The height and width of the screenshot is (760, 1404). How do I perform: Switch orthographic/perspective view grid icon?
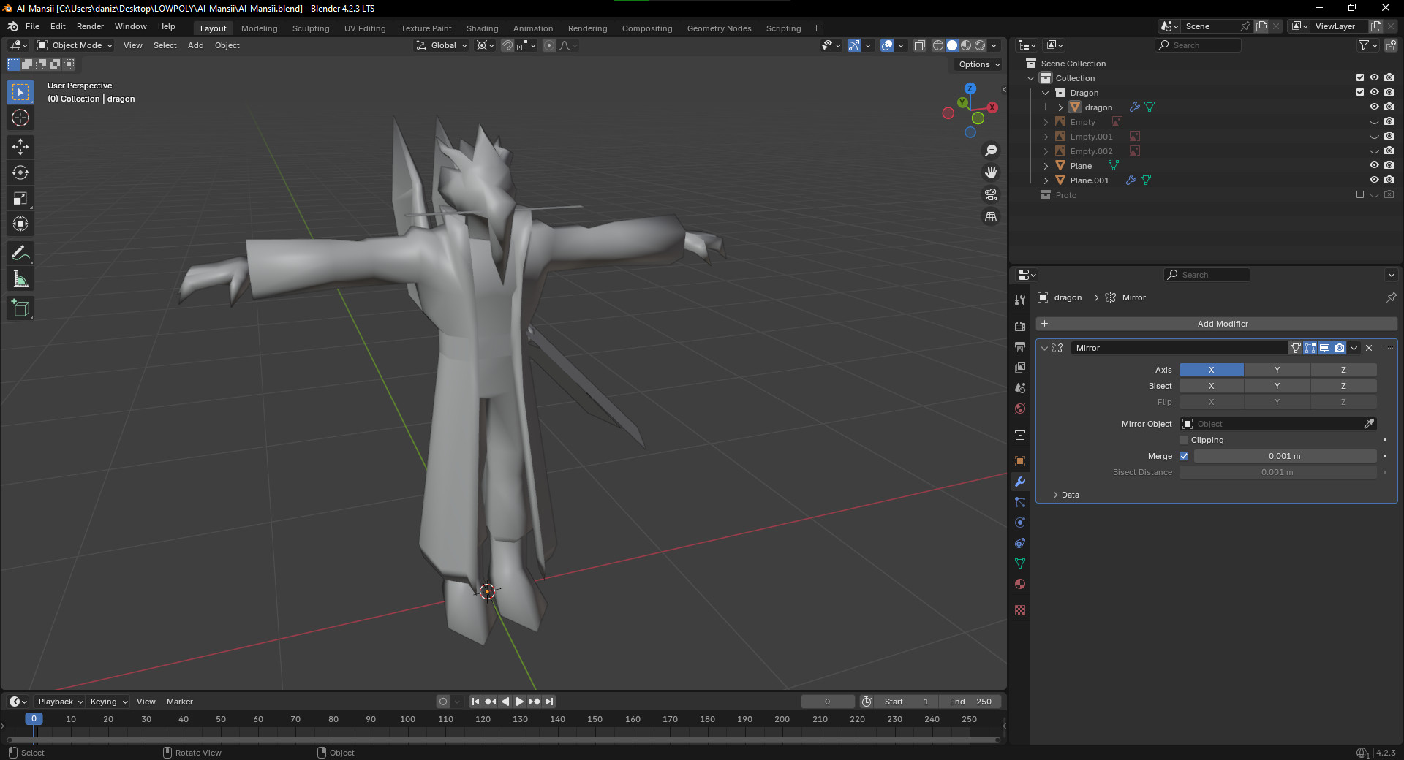[991, 216]
